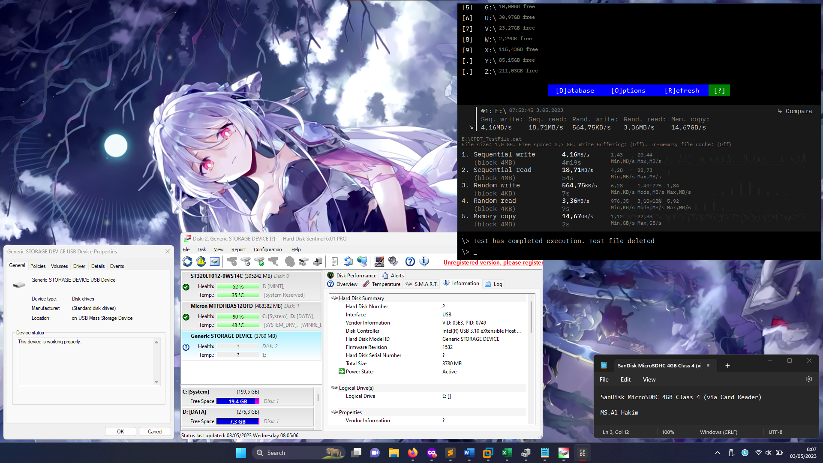823x463 pixels.
Task: Click the green [?] help button
Action: pyautogui.click(x=719, y=90)
